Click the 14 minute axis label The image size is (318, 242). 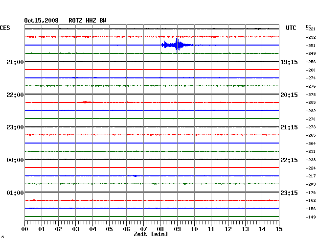click(x=262, y=229)
